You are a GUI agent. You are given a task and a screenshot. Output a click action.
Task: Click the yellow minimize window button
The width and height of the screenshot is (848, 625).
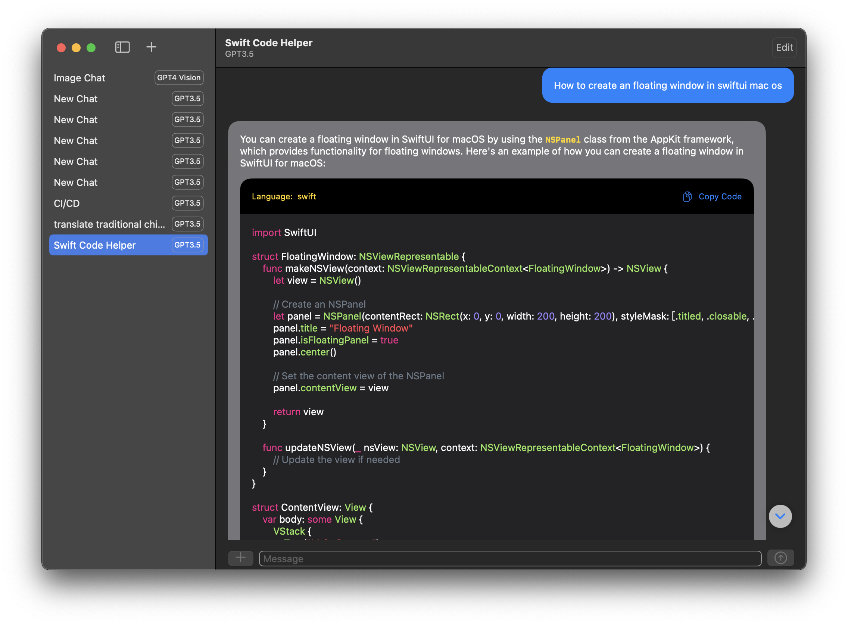(76, 48)
